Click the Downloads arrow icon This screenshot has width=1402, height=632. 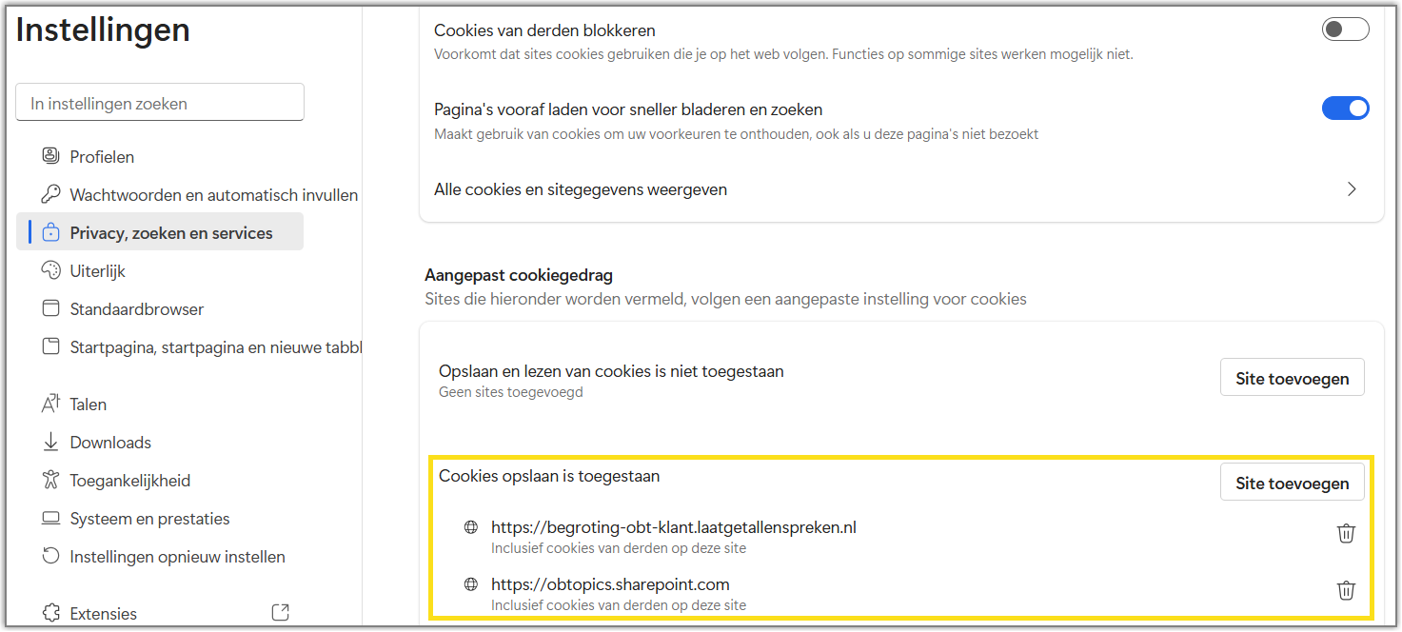point(50,442)
